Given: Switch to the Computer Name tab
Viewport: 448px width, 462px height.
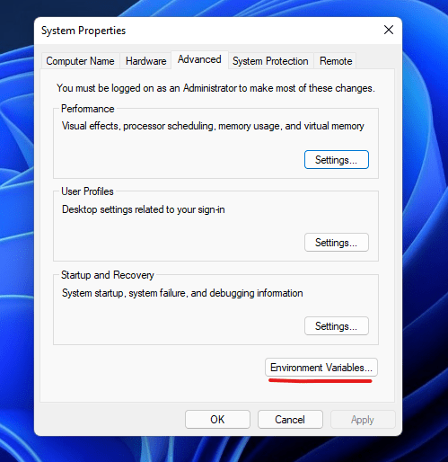Looking at the screenshot, I should [x=80, y=61].
